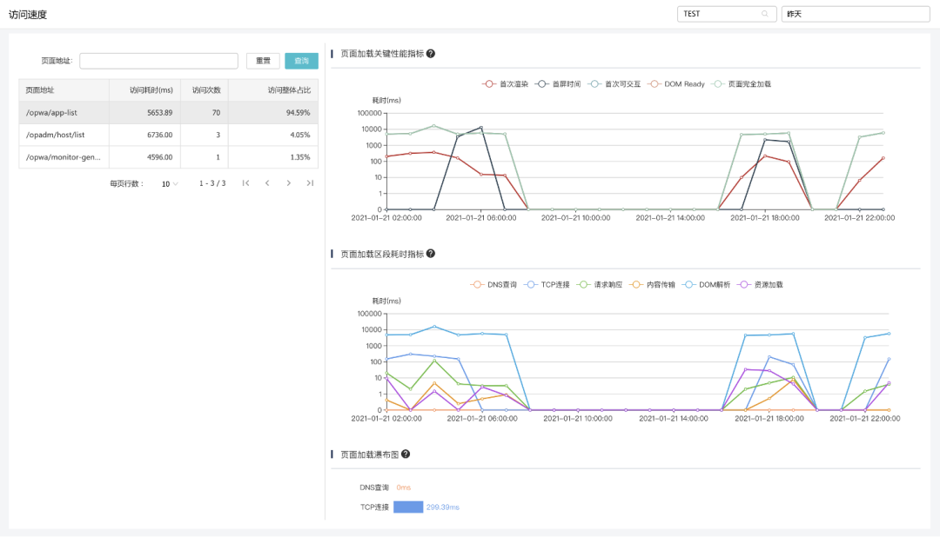
Task: Toggle the 请求响应 legend series
Action: point(600,284)
